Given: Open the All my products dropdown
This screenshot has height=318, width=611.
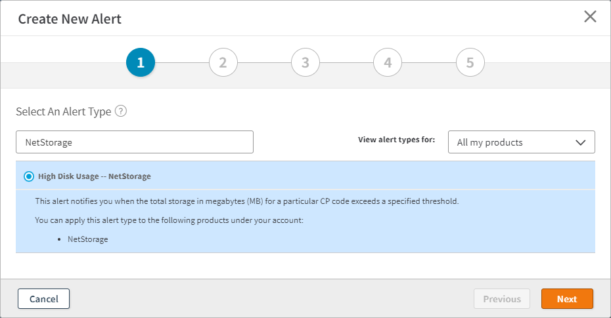Looking at the screenshot, I should pos(512,142).
